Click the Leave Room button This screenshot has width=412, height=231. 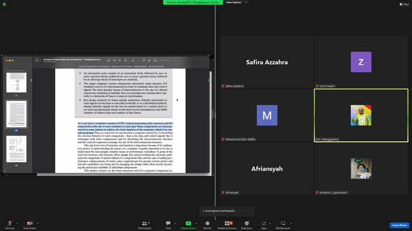click(x=399, y=225)
